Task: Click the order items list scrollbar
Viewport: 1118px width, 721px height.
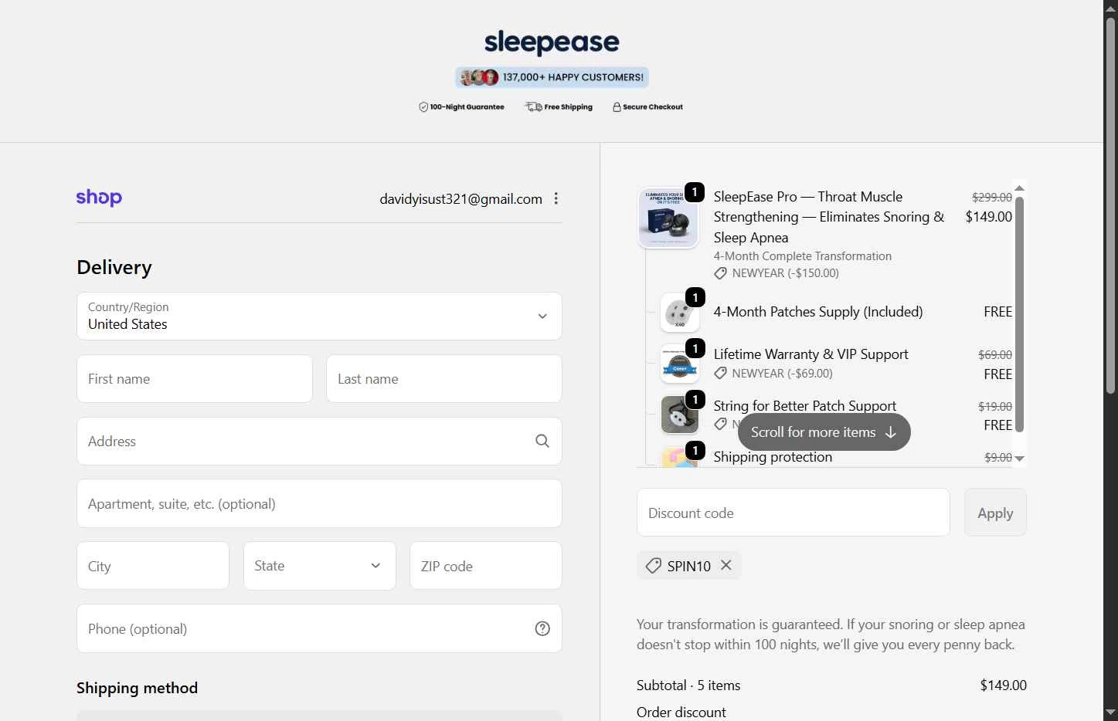Action: point(1019,314)
